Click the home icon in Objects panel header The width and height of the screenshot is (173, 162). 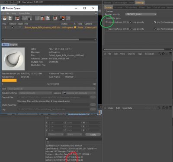pyautogui.click(x=163, y=54)
